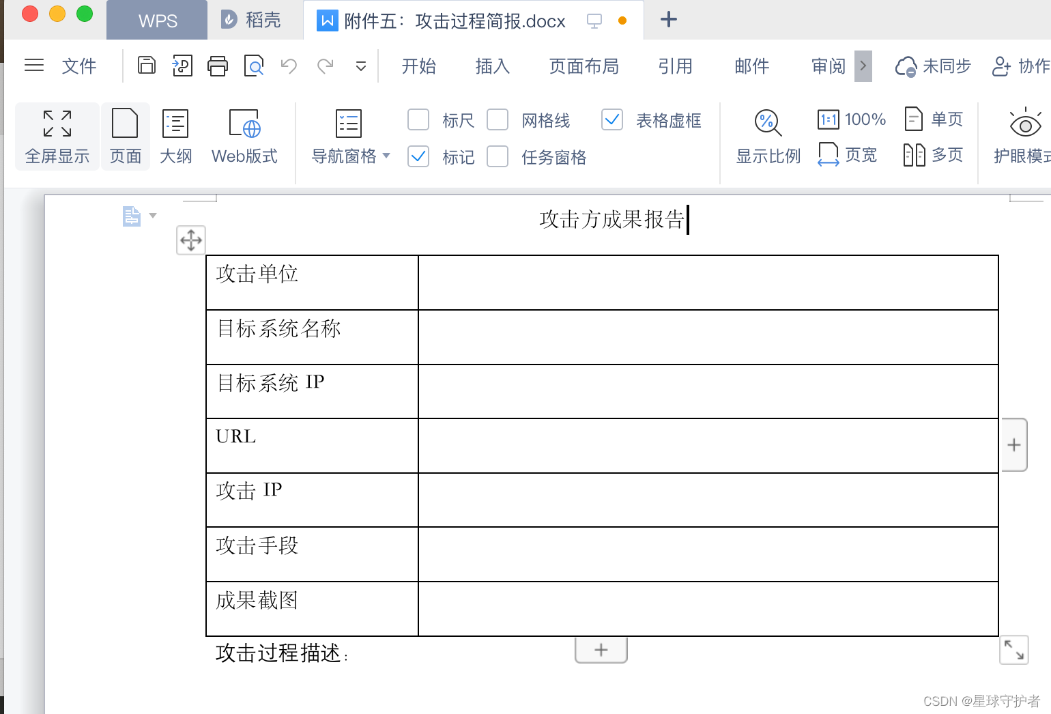The image size is (1051, 714).
Task: Enable the 任务窗格 task pane checkbox
Action: coord(498,156)
